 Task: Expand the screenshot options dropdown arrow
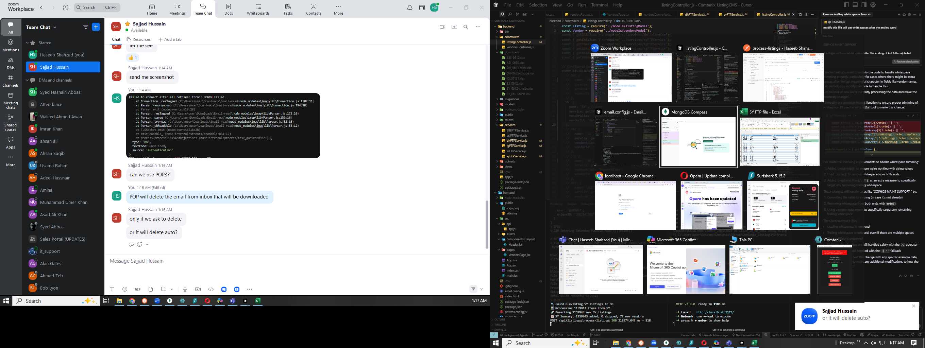[172, 289]
